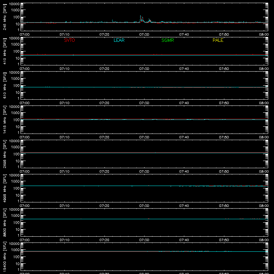Click the 07:10 time label under the 410 MHz plot

click(x=64, y=69)
